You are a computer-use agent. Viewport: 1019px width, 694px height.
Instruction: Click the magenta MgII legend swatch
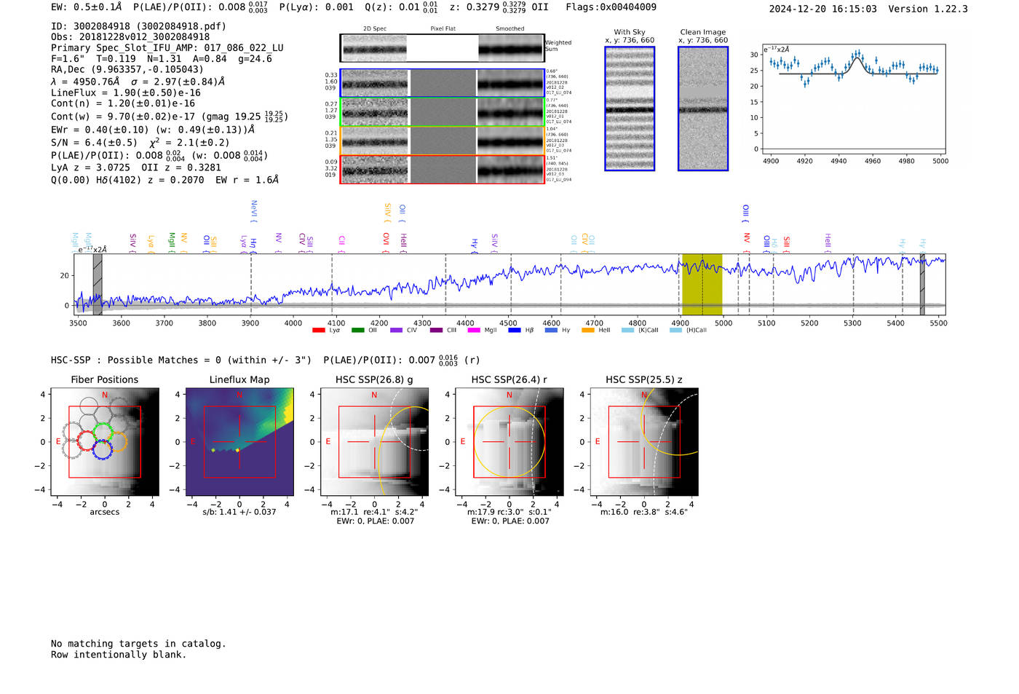pos(474,331)
